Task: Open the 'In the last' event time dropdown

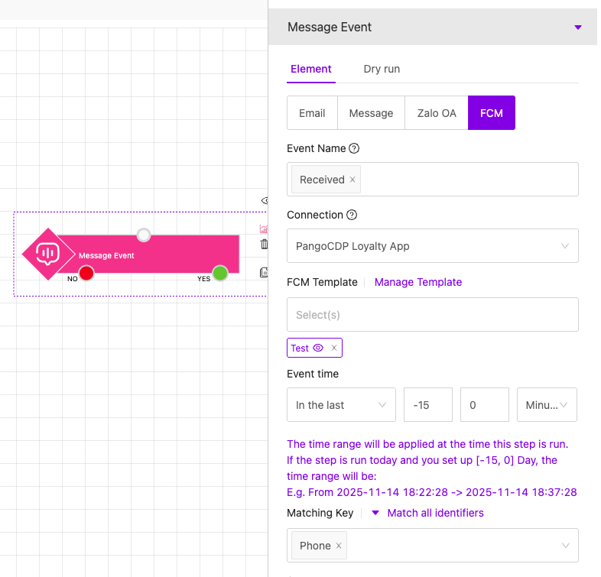Action: click(341, 405)
